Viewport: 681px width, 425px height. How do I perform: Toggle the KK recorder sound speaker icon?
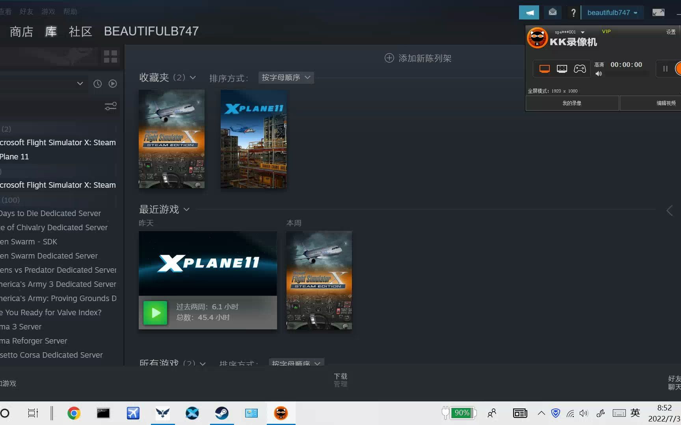599,74
